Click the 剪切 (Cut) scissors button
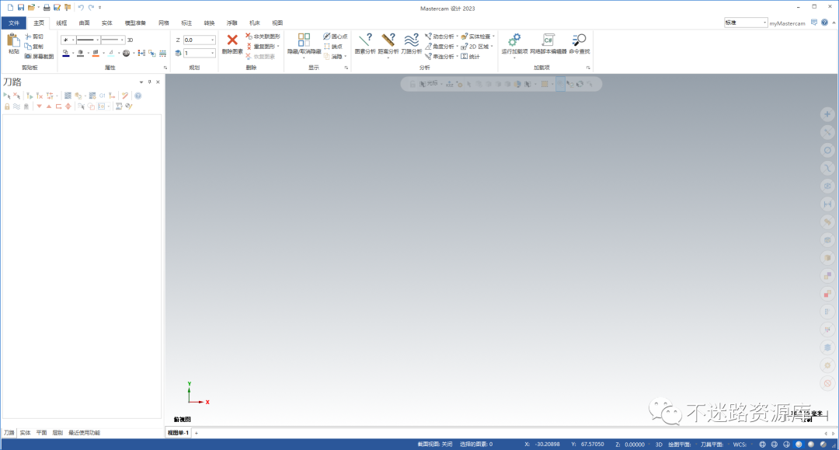Image resolution: width=839 pixels, height=450 pixels. coord(34,37)
